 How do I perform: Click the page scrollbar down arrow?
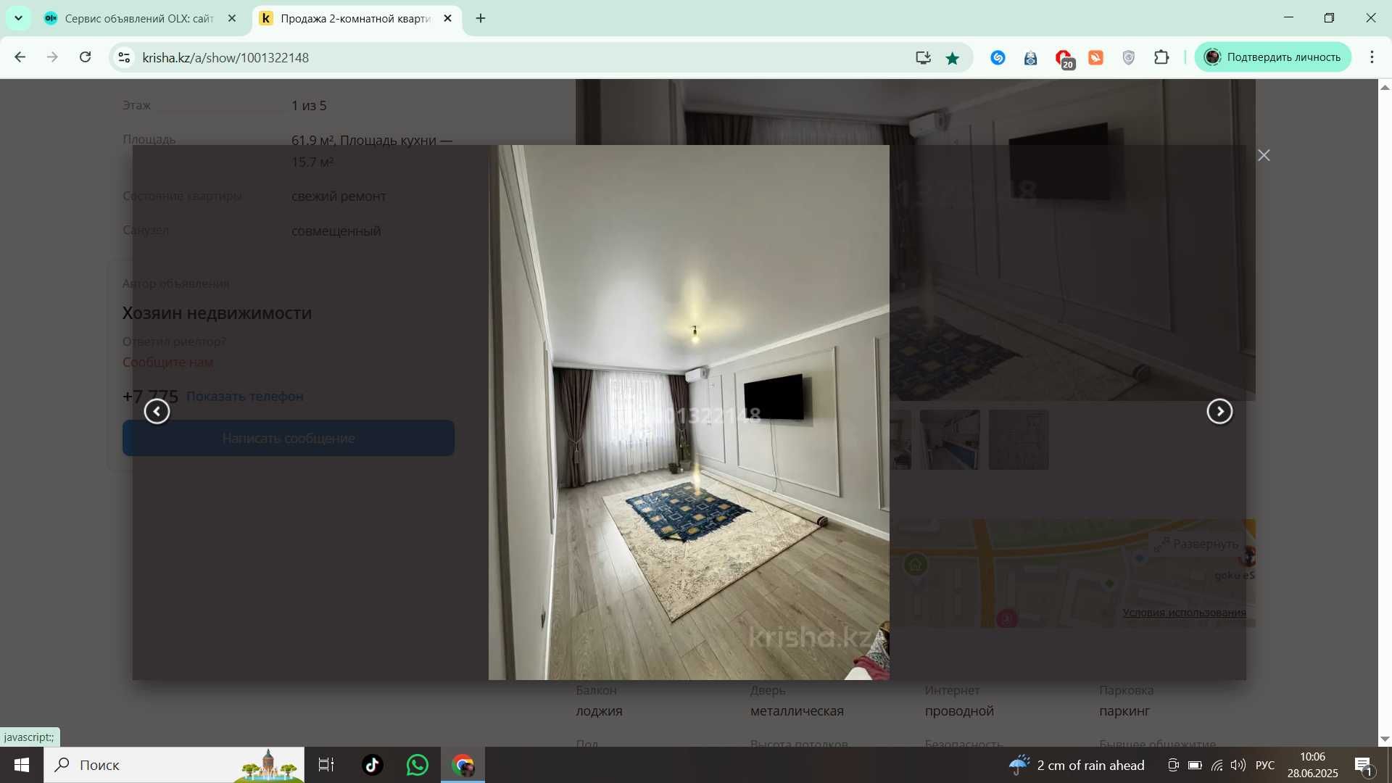1385,739
